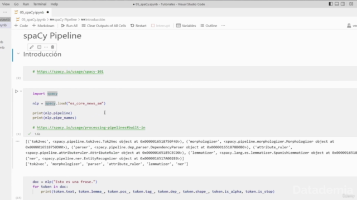The width and height of the screenshot is (357, 200).
Task: Open the View menu
Action: (6, 4)
